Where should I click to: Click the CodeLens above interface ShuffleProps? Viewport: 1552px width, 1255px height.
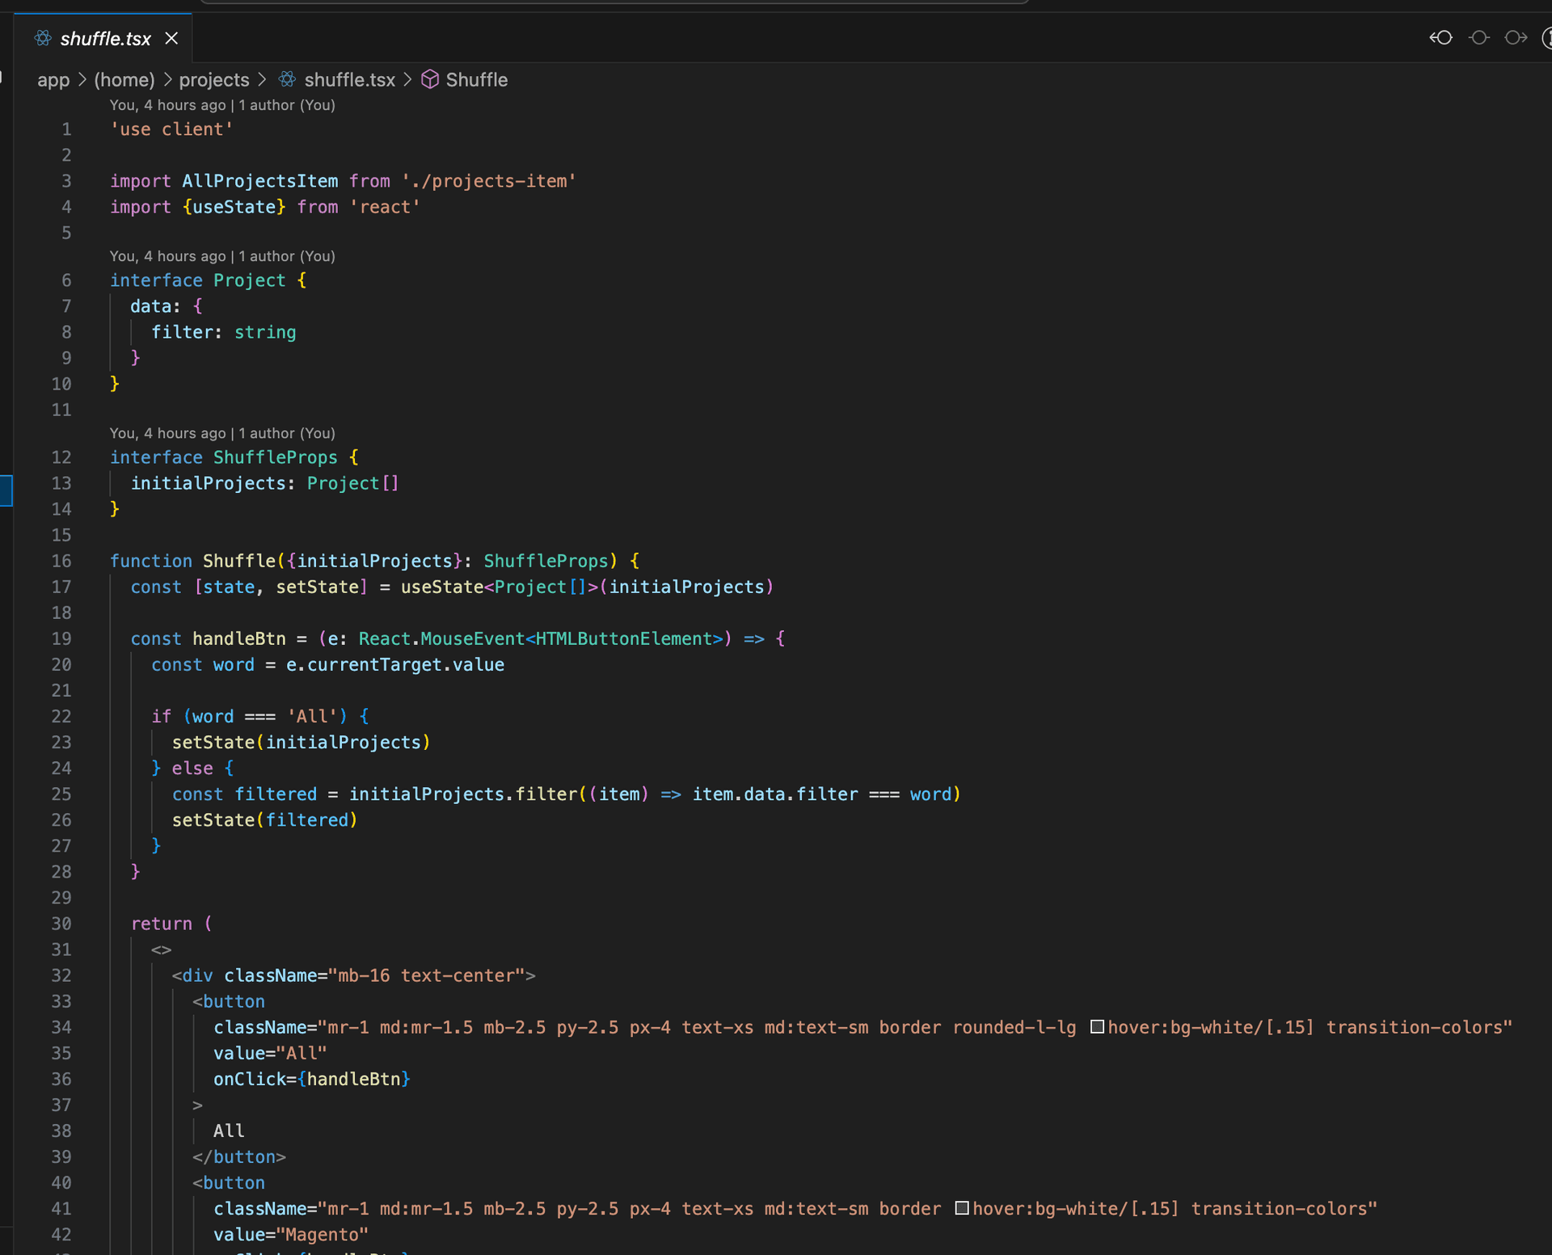[x=222, y=433]
